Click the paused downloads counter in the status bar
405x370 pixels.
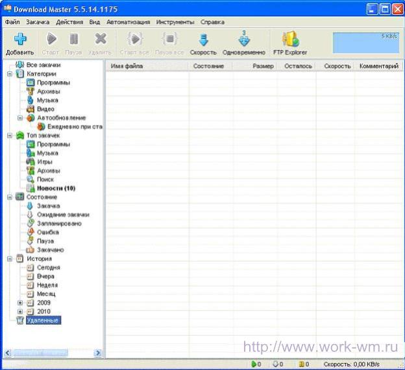304,364
